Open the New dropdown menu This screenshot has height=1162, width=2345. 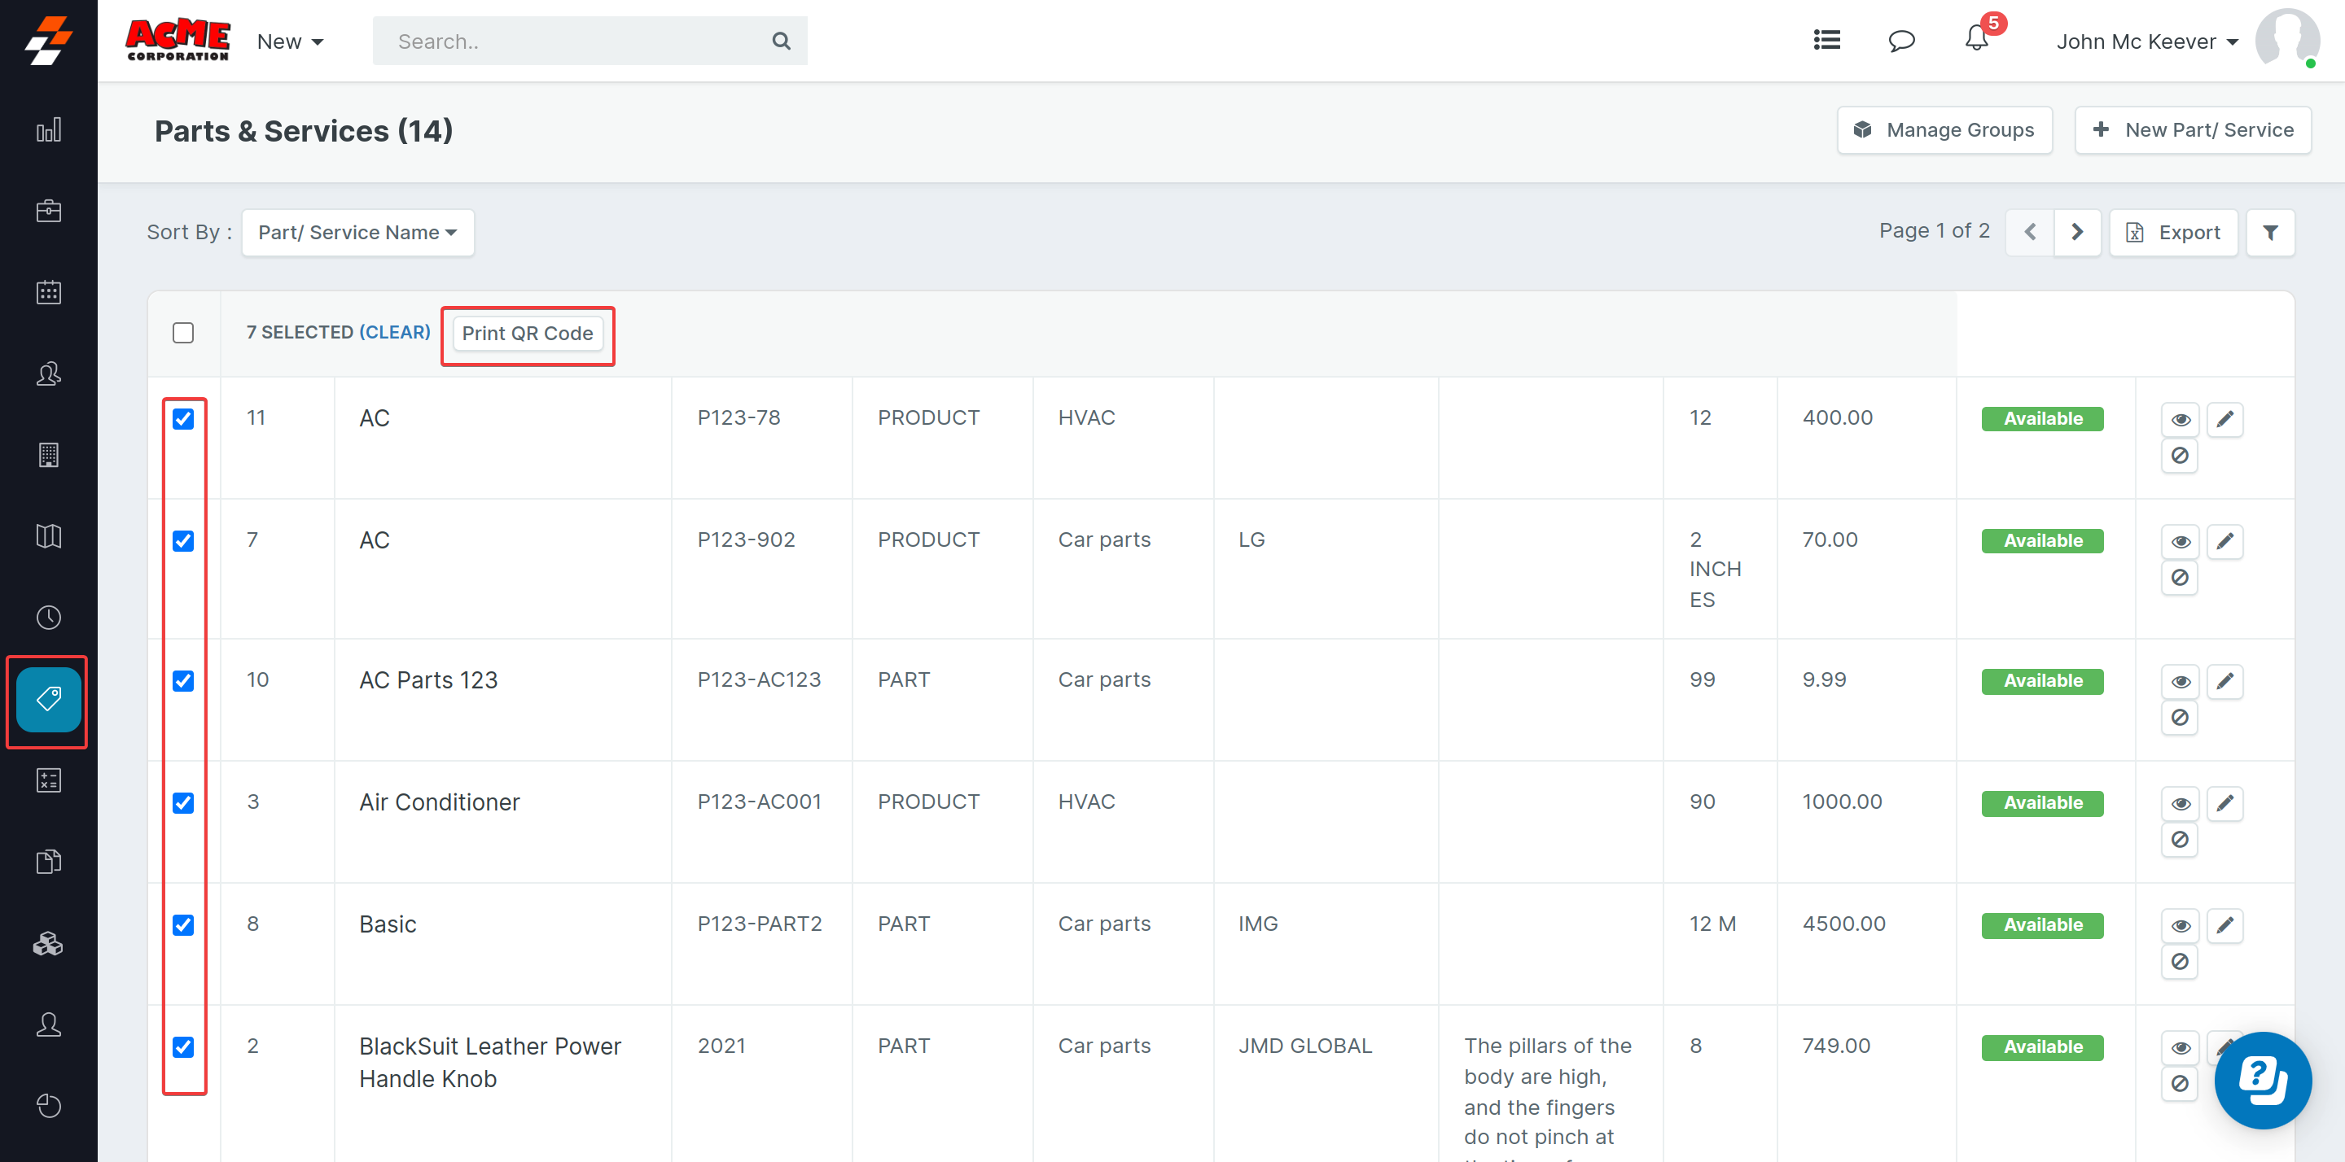tap(290, 41)
